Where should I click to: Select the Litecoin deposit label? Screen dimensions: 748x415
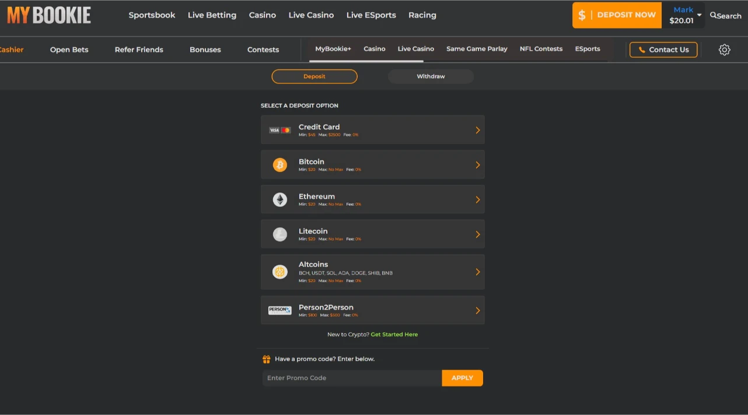pyautogui.click(x=313, y=231)
